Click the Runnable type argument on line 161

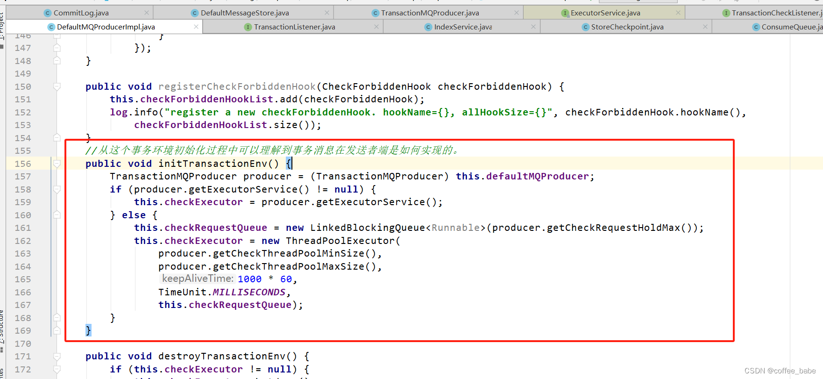455,228
